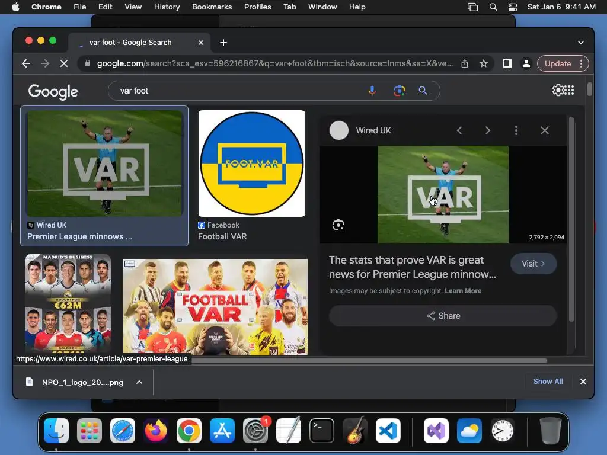Start voice search with the microphone icon
607x455 pixels.
(x=372, y=91)
